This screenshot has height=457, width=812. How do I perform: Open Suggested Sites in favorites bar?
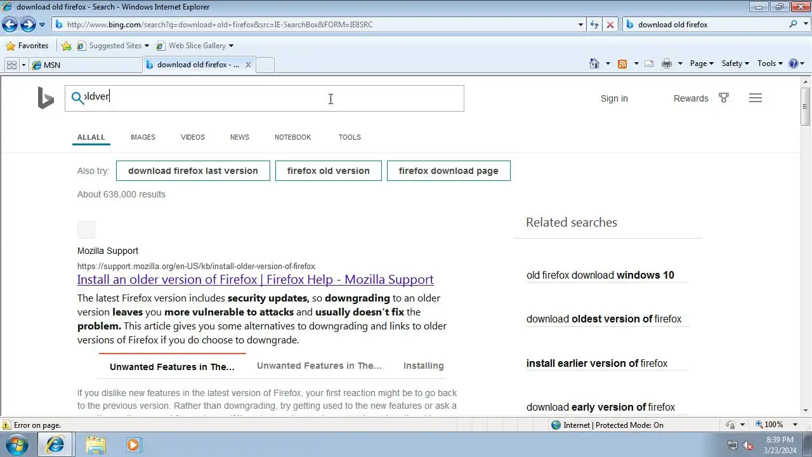[113, 46]
